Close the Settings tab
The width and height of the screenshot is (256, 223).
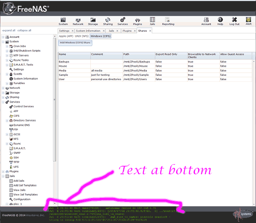click(x=72, y=31)
